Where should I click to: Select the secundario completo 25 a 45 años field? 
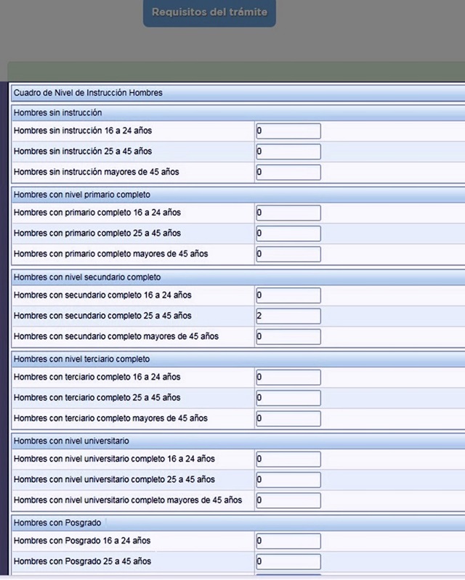coord(288,316)
